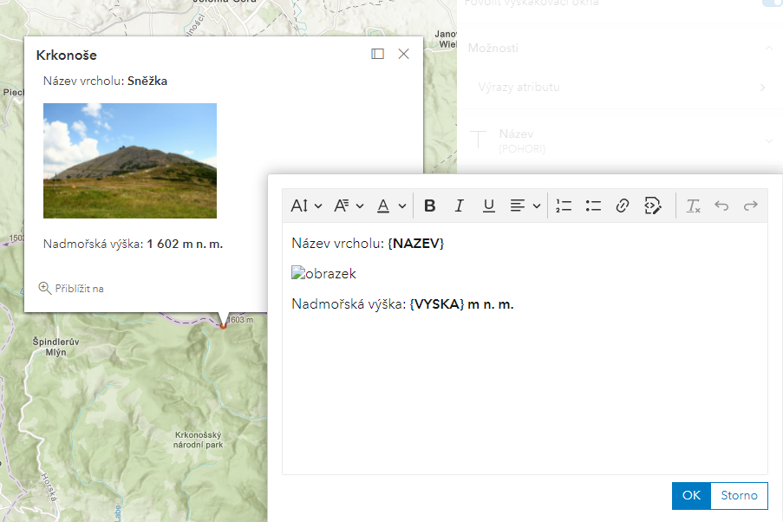Expand the Název {POHORI} item
Viewport: 783px width, 522px height.
point(769,141)
